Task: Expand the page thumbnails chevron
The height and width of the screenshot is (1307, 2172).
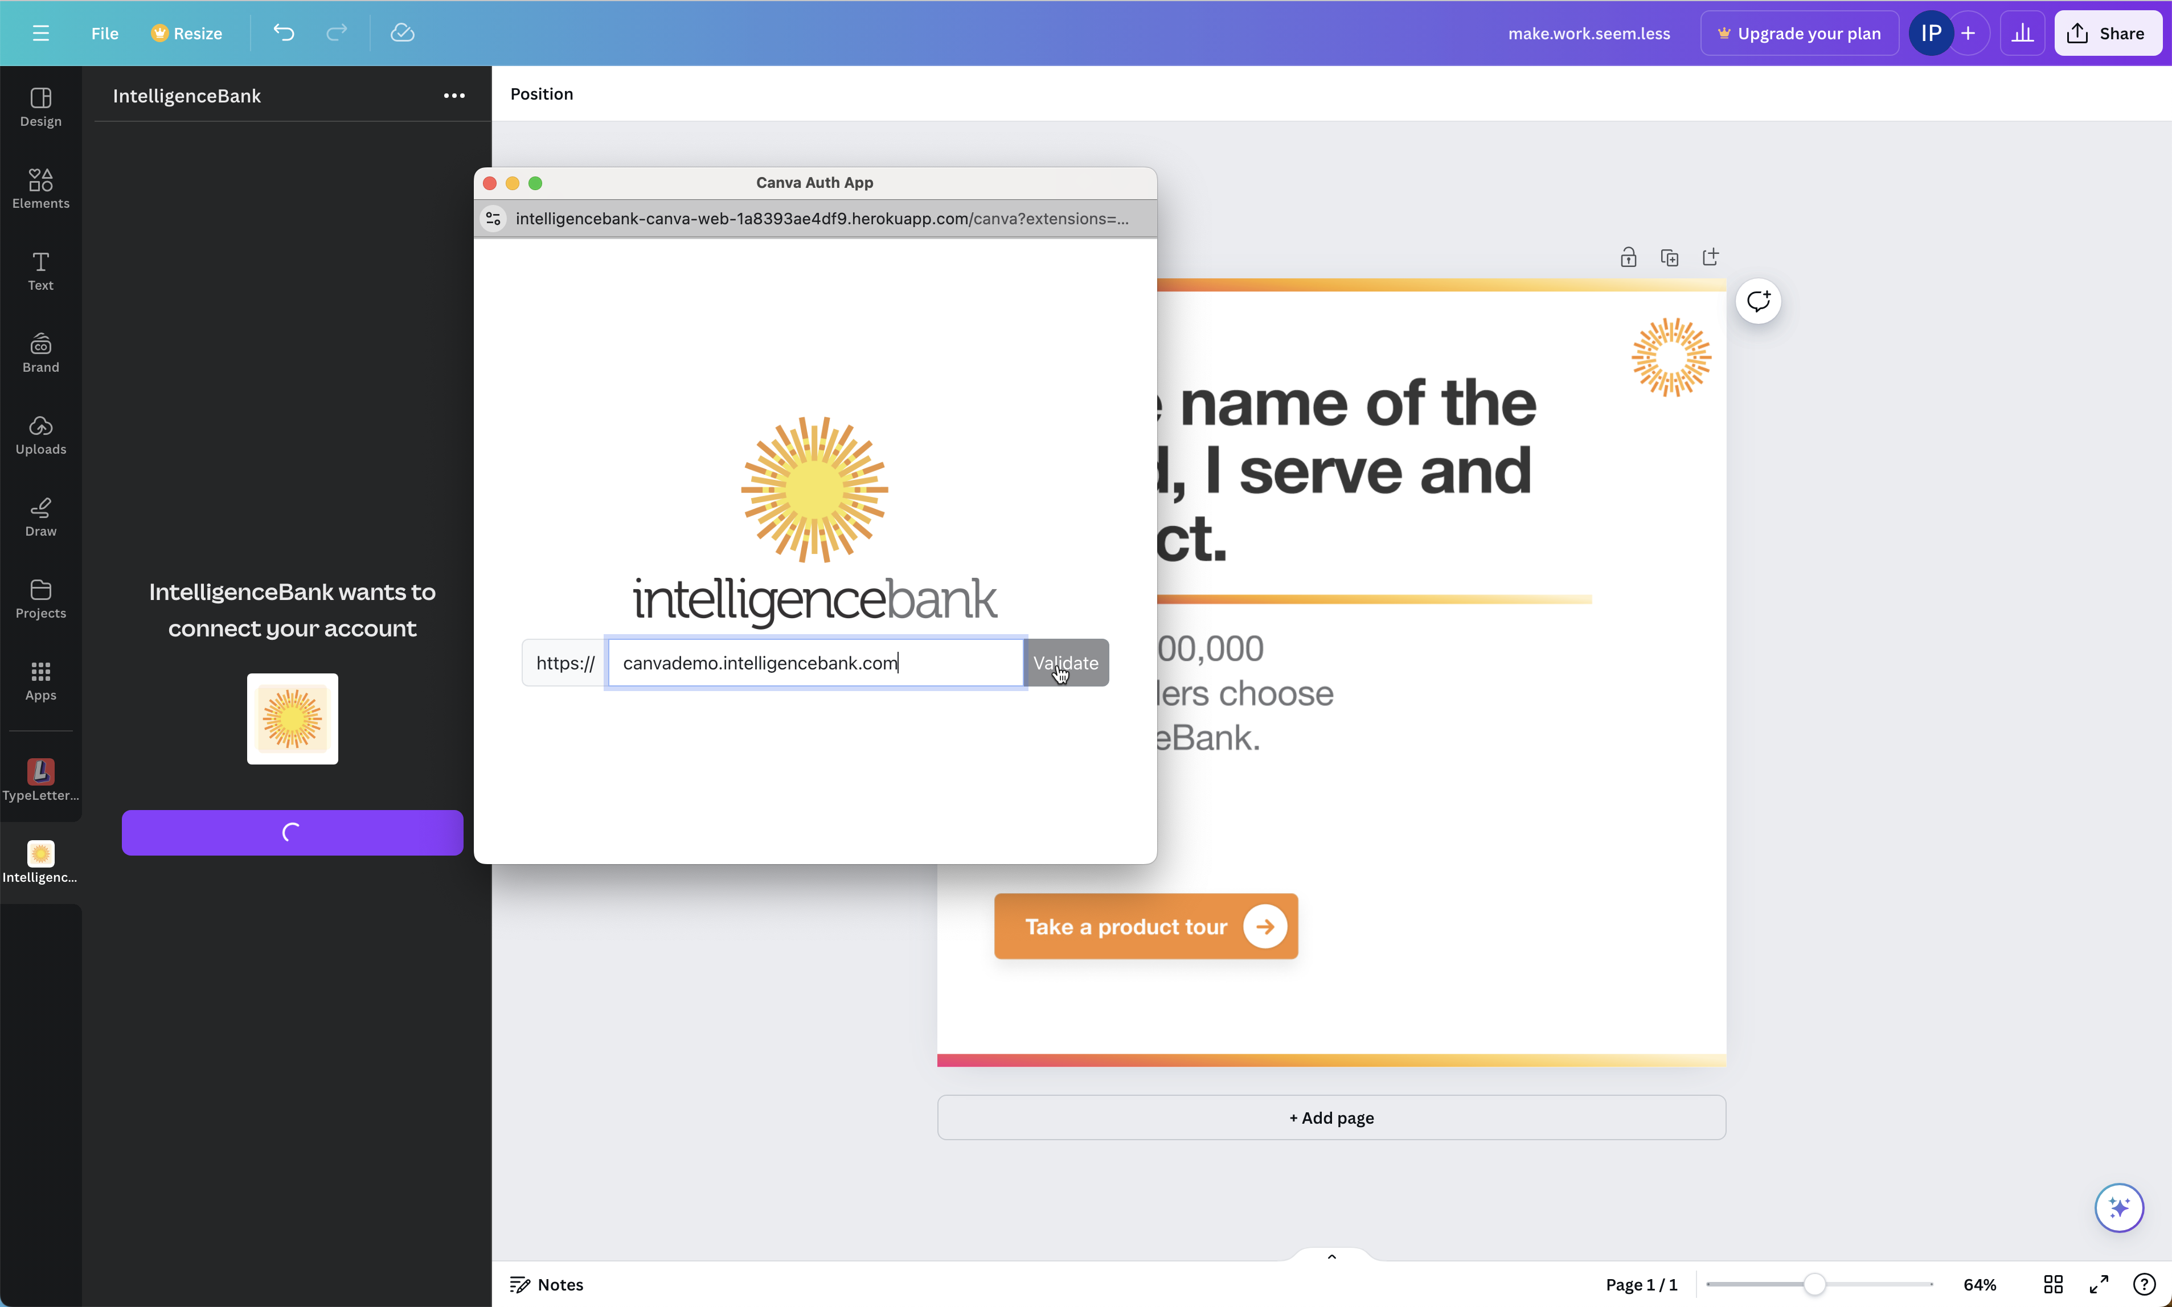Action: (1331, 1257)
